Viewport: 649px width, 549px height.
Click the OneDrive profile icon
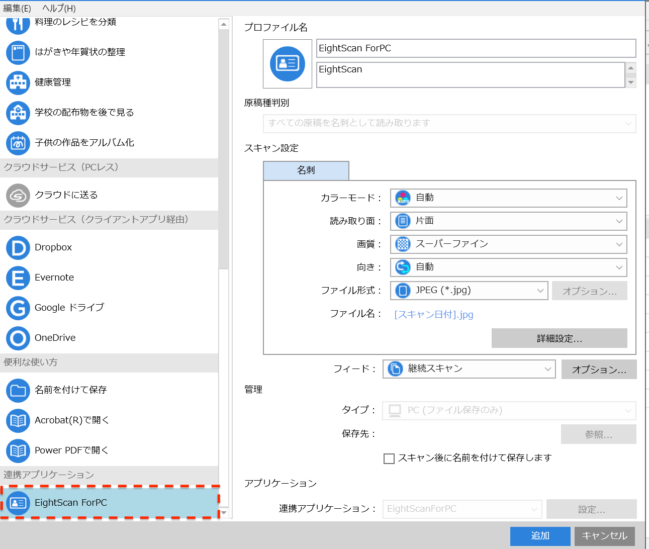click(x=18, y=338)
